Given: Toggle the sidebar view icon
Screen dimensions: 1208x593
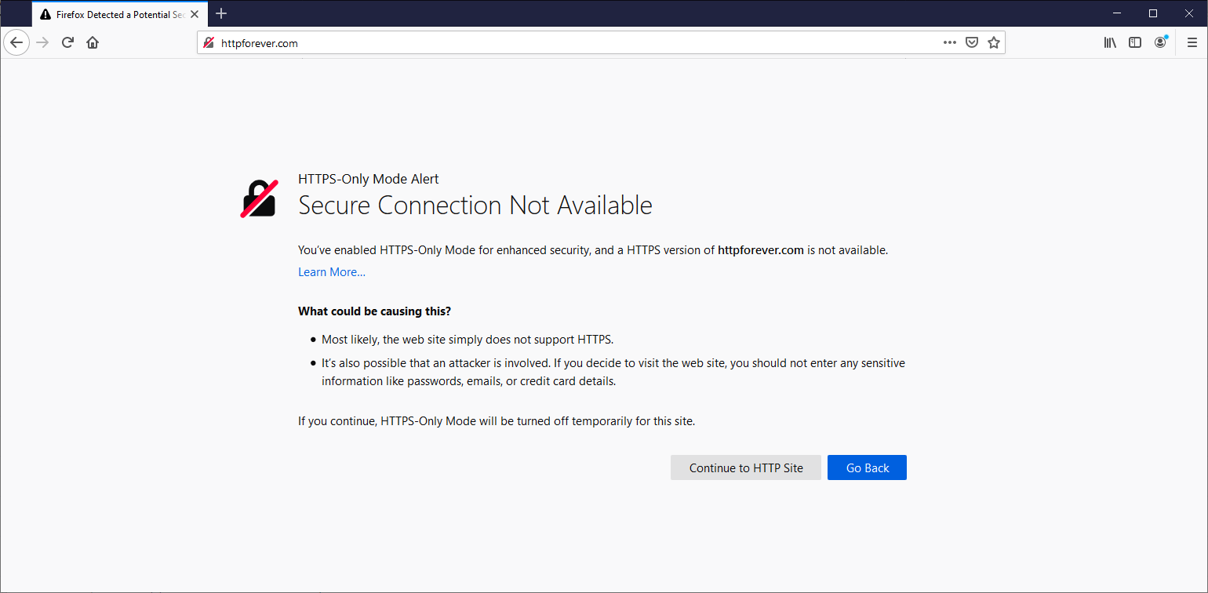Looking at the screenshot, I should pos(1135,42).
